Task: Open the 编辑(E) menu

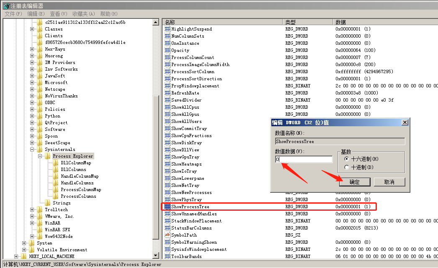Action: click(x=36, y=14)
